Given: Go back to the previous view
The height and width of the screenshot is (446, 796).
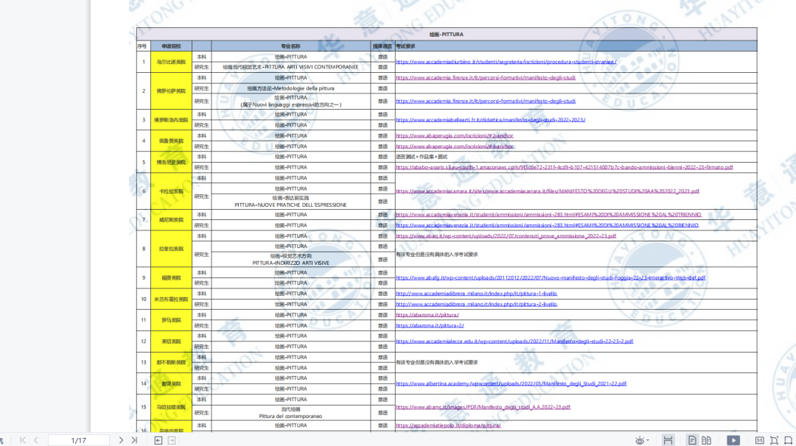Looking at the screenshot, I should click(158, 440).
